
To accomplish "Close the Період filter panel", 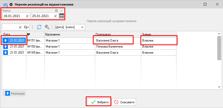I will coord(62,11).
